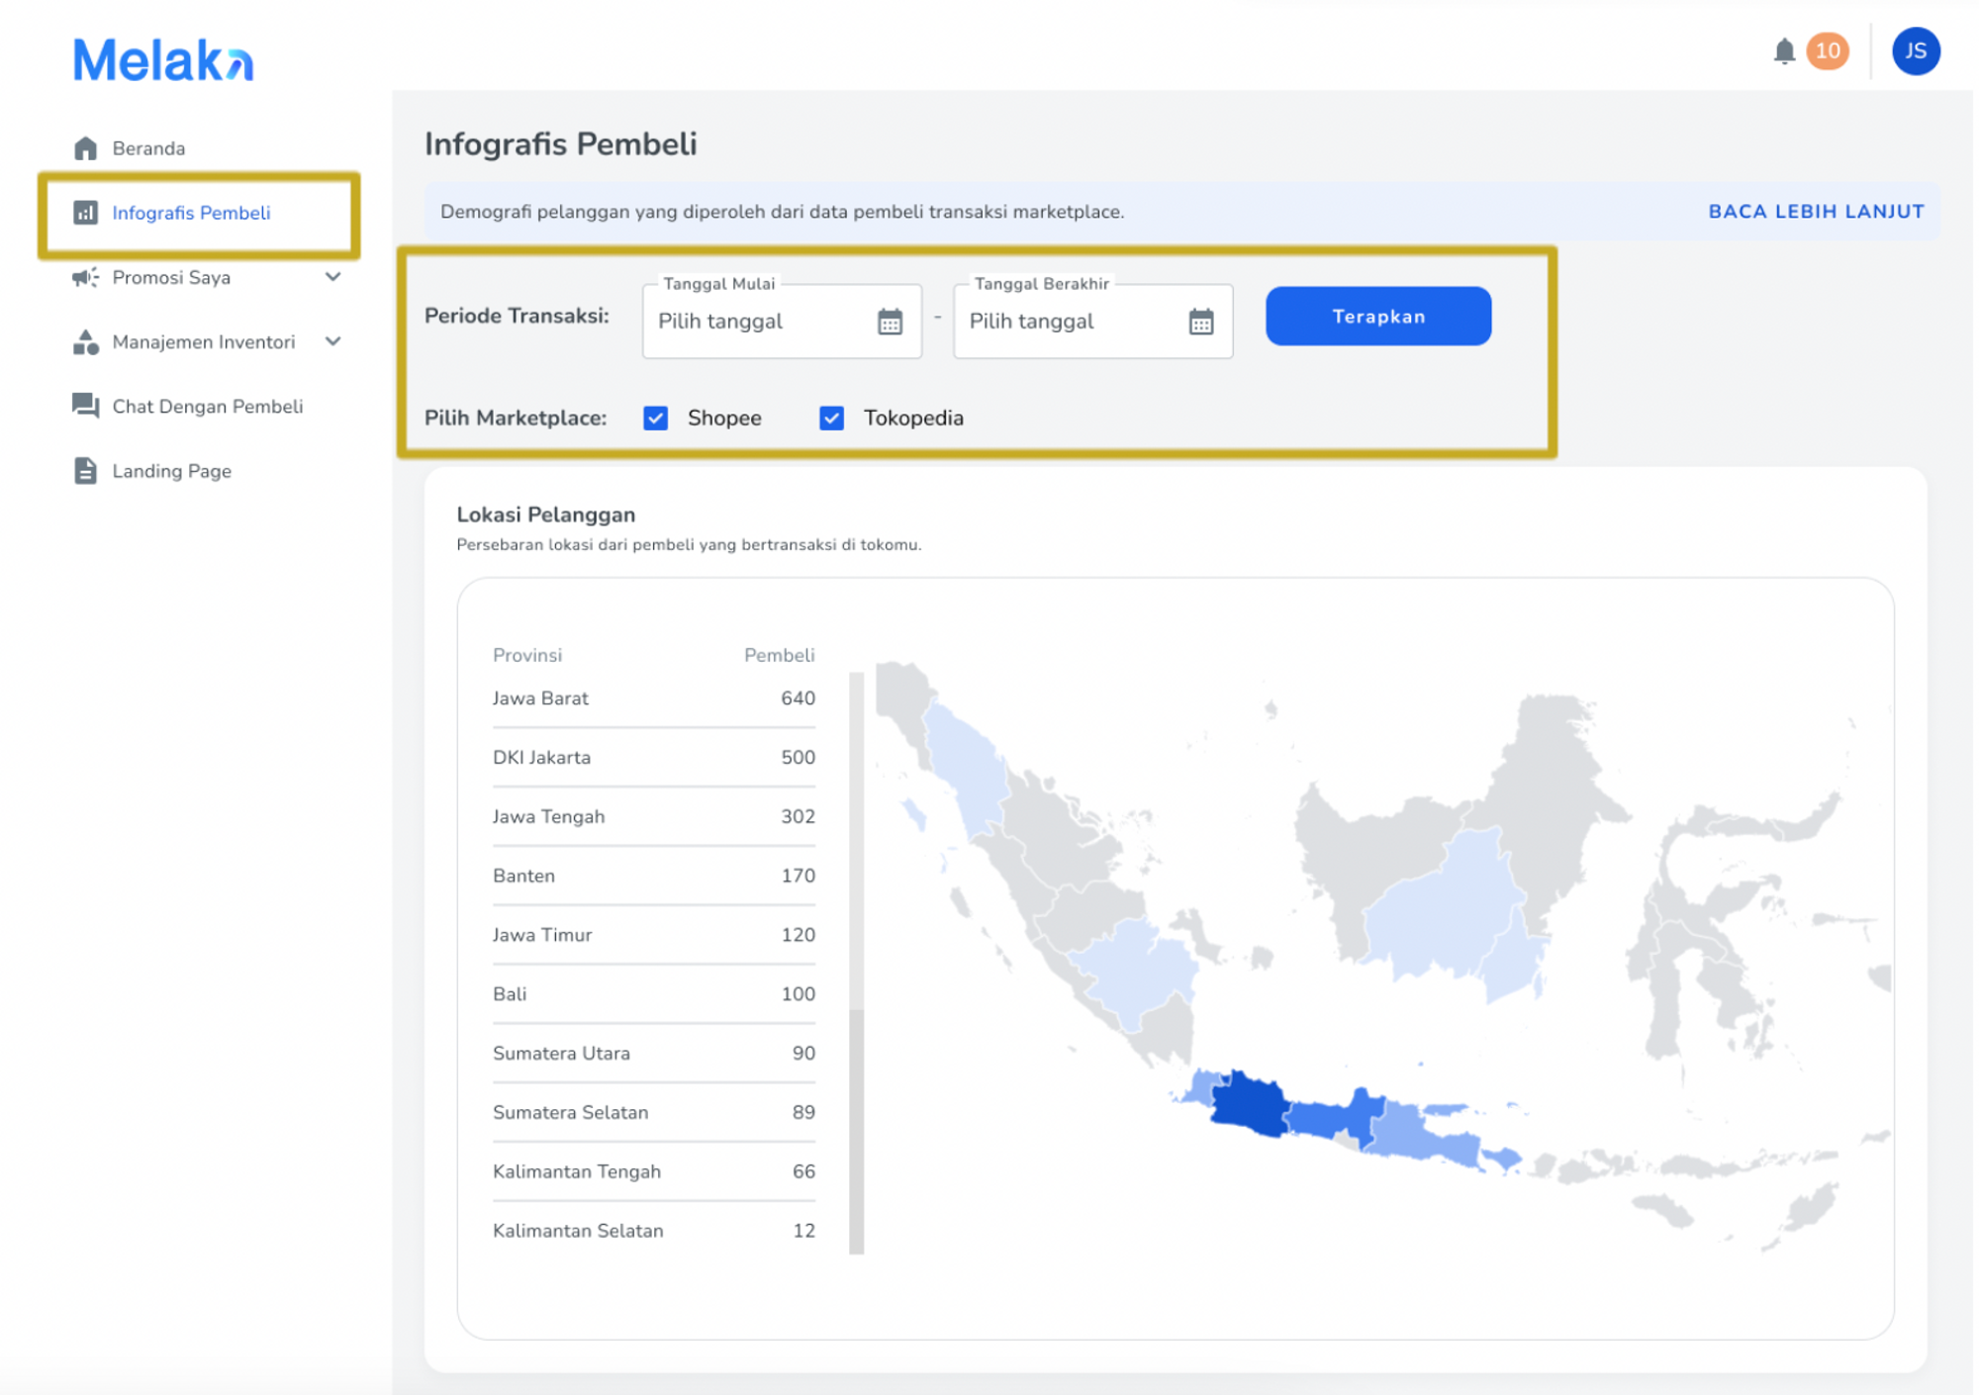Image resolution: width=1979 pixels, height=1395 pixels.
Task: Select Banten row in table
Action: click(x=653, y=876)
